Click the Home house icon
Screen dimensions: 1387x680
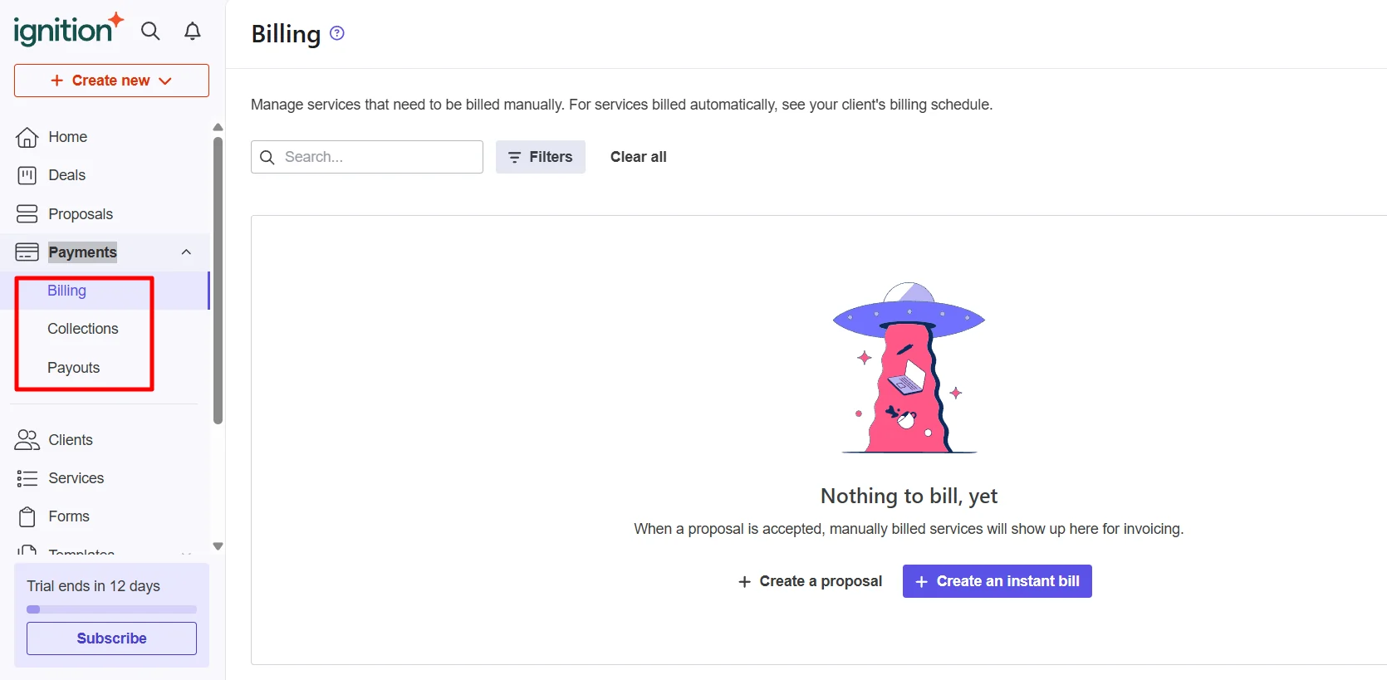coord(27,137)
